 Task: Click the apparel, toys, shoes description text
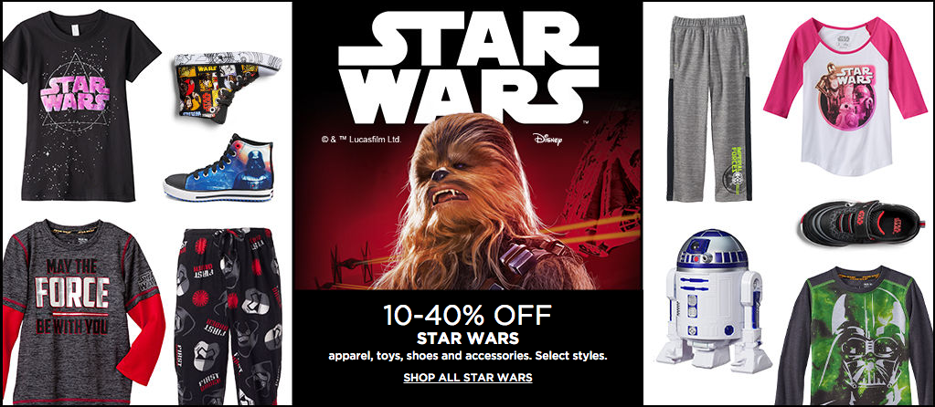(x=468, y=357)
